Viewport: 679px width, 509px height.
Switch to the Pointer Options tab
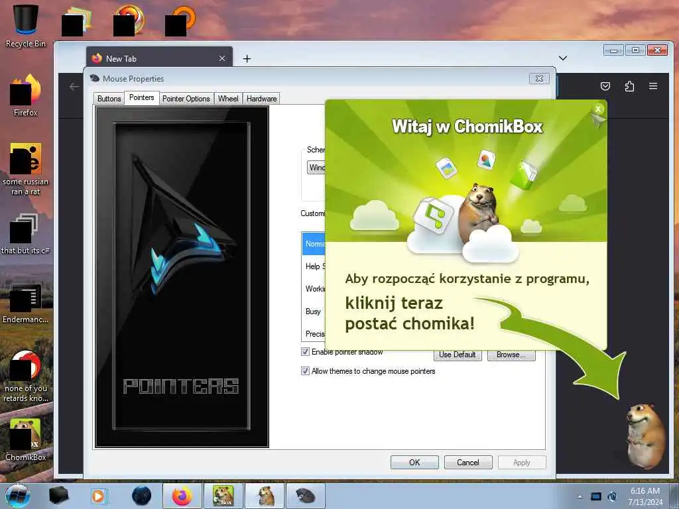click(x=186, y=99)
